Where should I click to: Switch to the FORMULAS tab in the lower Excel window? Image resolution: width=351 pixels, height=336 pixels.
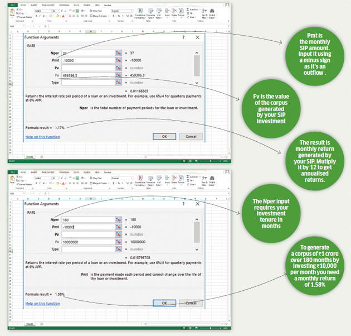pyautogui.click(x=66, y=172)
